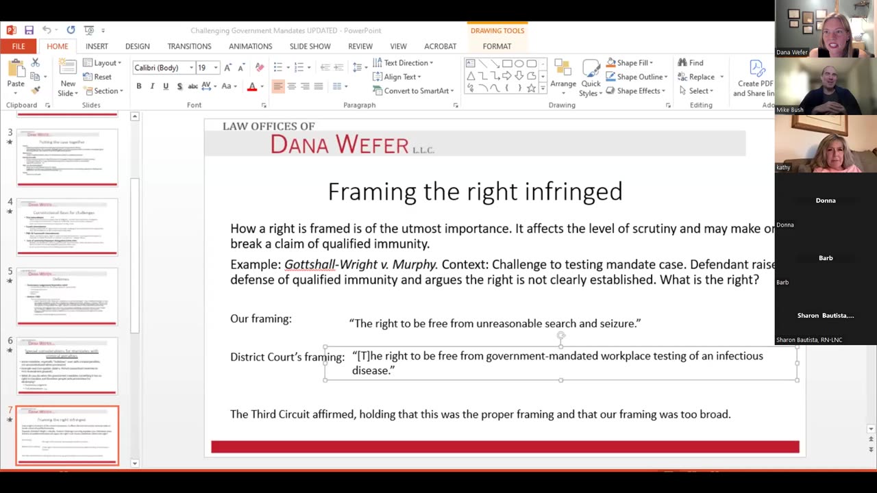Open the Shape Fill dropdown
Screen dimensions: 877x493
click(x=629, y=63)
